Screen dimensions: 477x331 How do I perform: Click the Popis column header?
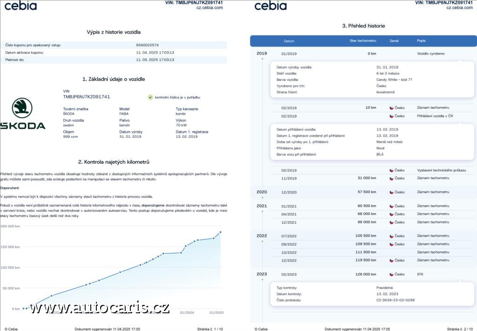(421, 41)
